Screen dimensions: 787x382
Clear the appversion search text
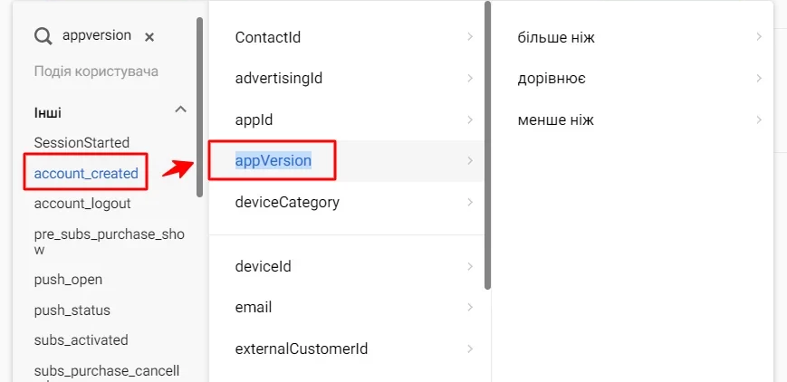[149, 36]
